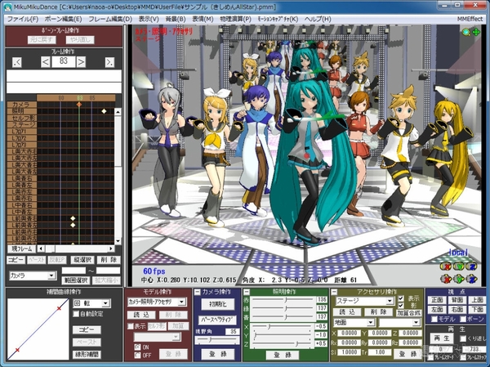Jump to the previous keyframe with '.<'
Screen dimensions: 490x367
point(17,62)
